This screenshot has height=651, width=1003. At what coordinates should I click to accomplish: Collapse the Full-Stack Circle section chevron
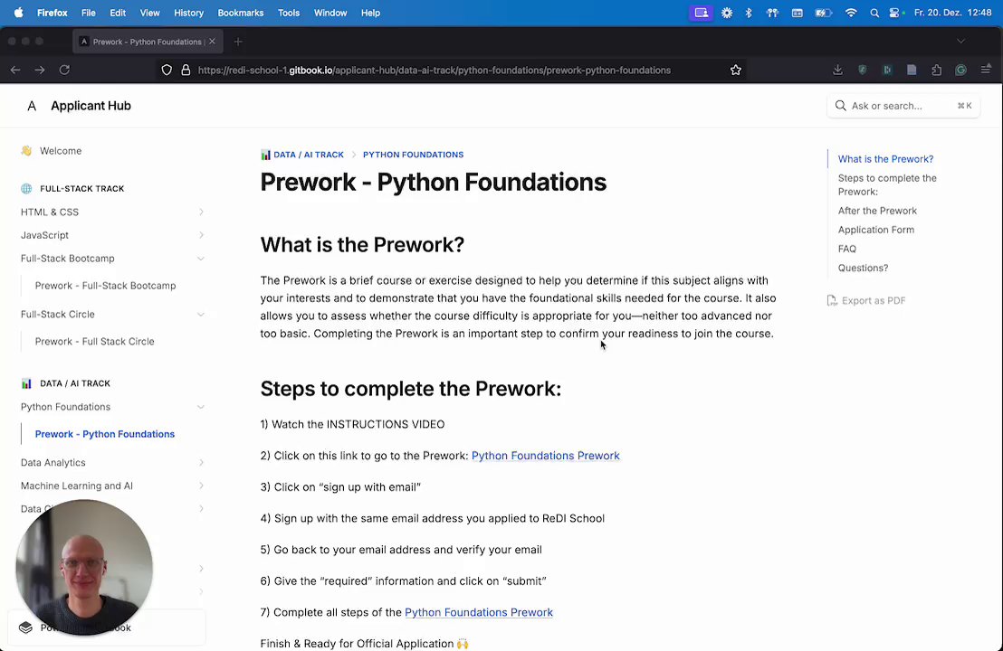point(201,315)
